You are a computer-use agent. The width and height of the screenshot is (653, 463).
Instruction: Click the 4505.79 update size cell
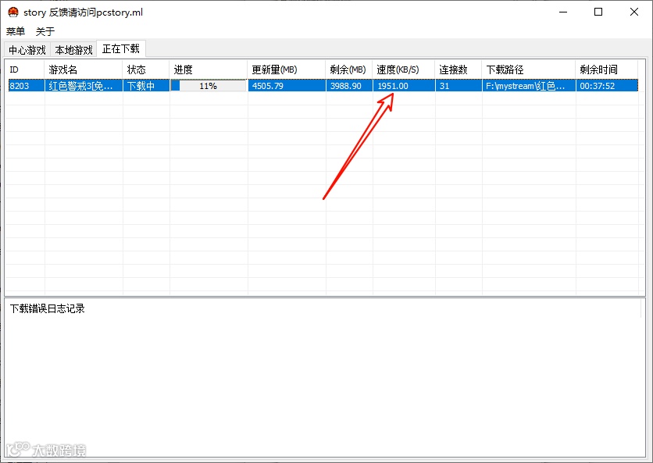(287, 86)
